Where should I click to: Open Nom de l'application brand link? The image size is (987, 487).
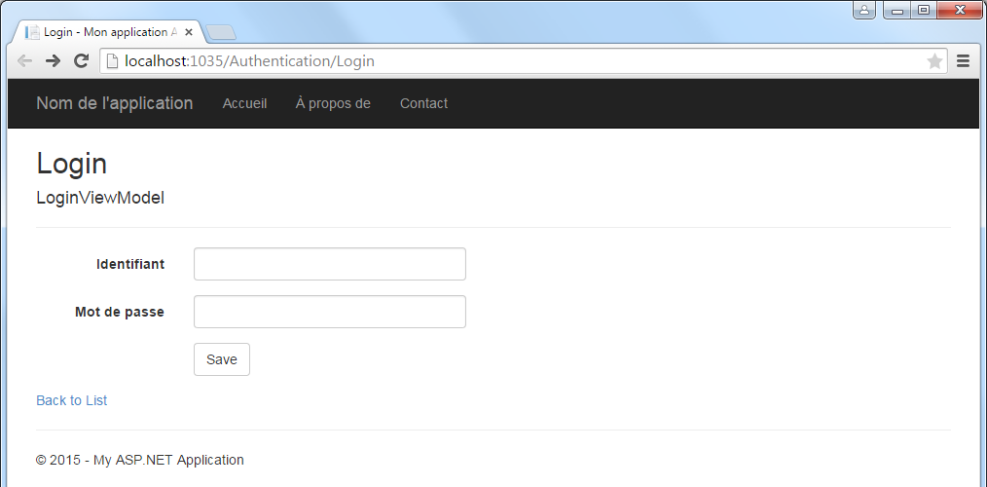[115, 103]
